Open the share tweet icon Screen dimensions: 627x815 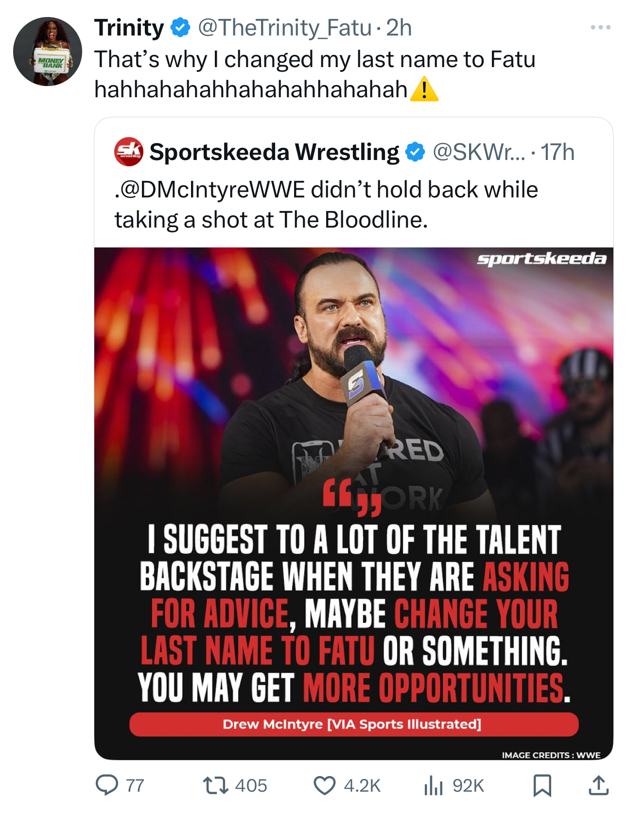[598, 785]
